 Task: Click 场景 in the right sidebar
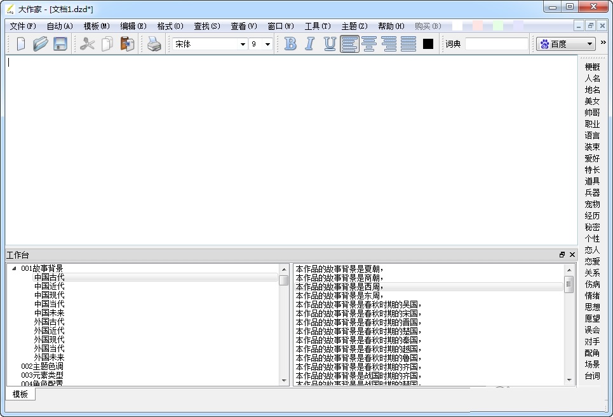click(x=592, y=364)
